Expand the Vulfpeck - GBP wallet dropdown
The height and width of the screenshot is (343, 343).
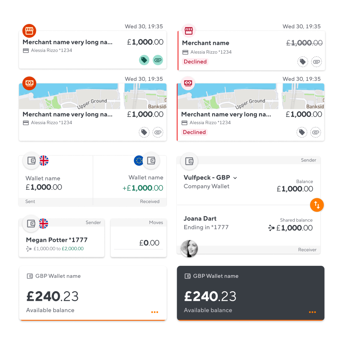pos(235,178)
